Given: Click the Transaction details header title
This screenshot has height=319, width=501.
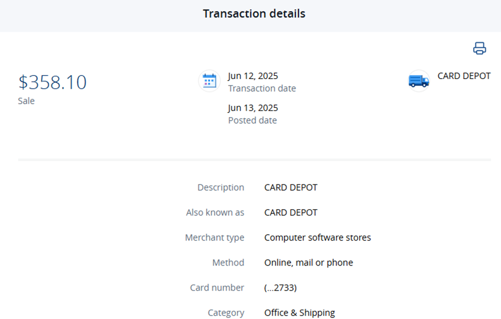Looking at the screenshot, I should point(254,14).
